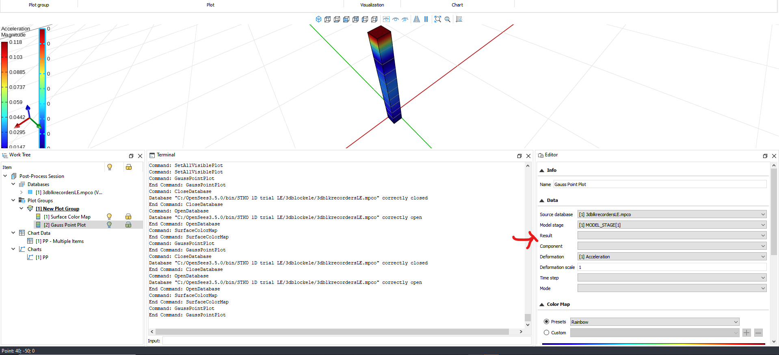Select the Custom radio button
Image resolution: width=779 pixels, height=355 pixels.
click(x=546, y=333)
